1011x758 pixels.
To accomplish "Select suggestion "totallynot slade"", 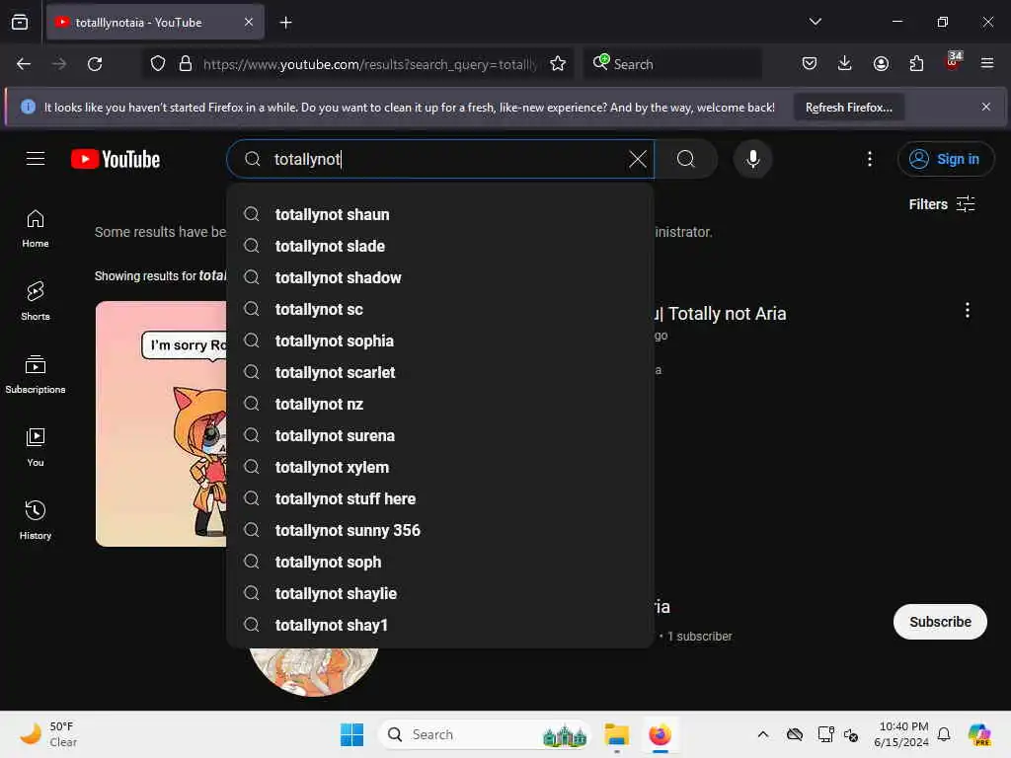I will pos(439,246).
